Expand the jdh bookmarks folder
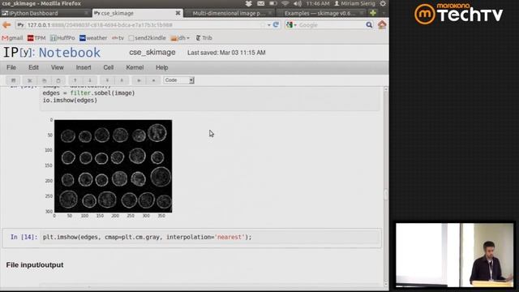The height and width of the screenshot is (292, 519). tap(180, 38)
